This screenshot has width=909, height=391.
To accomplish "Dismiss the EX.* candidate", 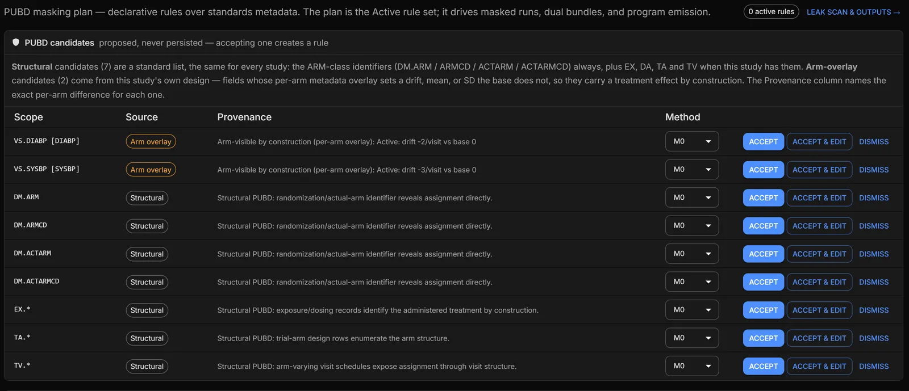I will click(x=874, y=310).
